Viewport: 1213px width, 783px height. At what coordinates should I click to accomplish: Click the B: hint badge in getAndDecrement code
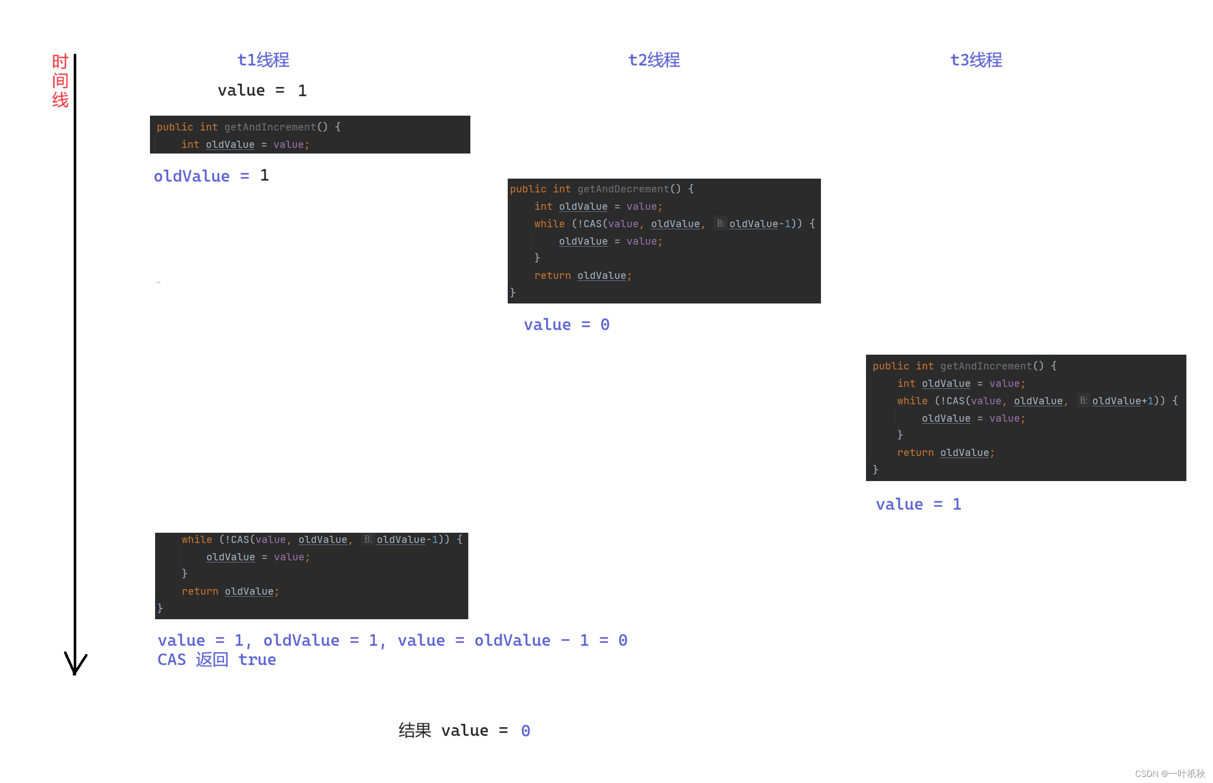(x=721, y=224)
